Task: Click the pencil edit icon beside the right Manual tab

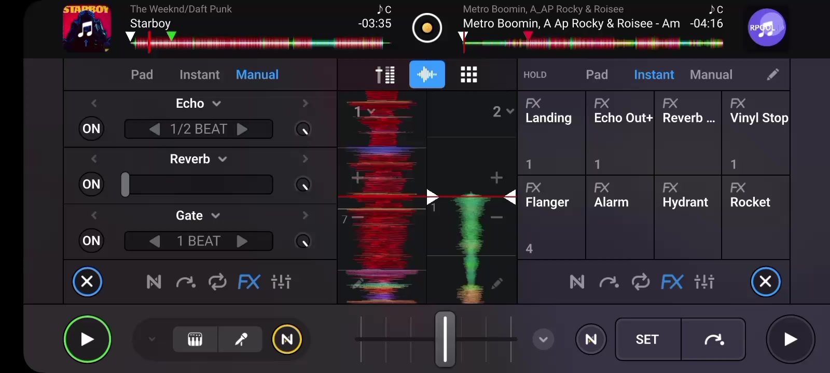Action: (x=772, y=75)
